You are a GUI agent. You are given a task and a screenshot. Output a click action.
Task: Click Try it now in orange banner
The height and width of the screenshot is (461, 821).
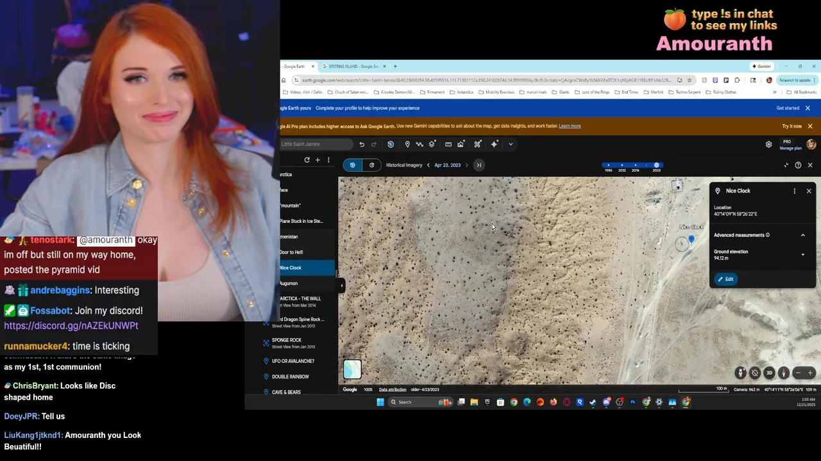tap(791, 126)
